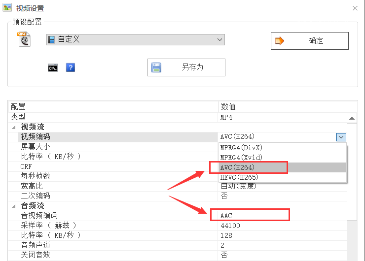Screen dimensions: 365x261
Task: Click the app icon in title bar
Action: pos(7,8)
